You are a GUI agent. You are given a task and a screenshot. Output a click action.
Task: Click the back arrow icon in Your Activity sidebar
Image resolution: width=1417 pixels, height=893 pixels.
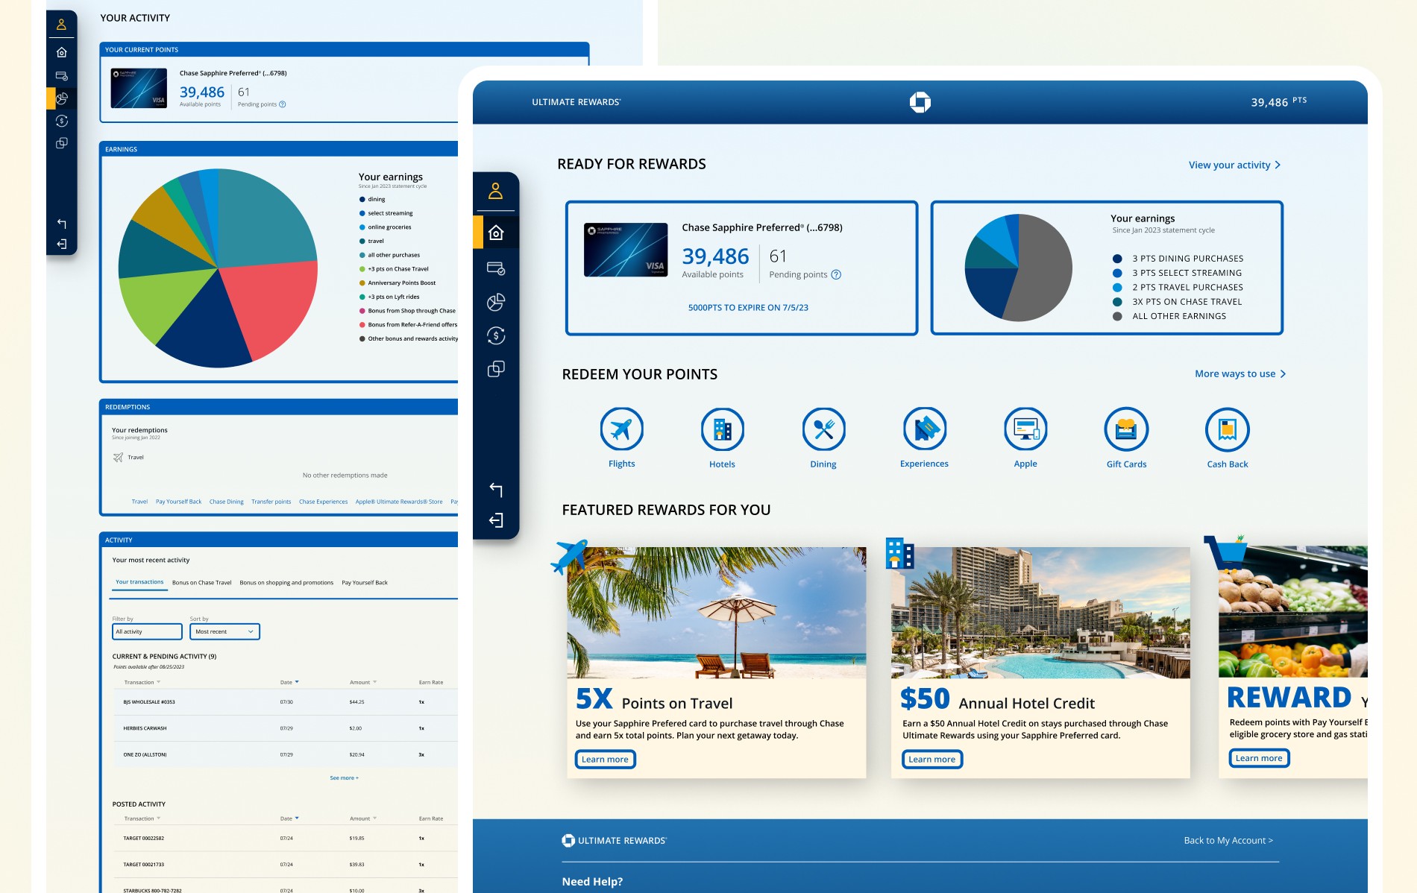(62, 224)
